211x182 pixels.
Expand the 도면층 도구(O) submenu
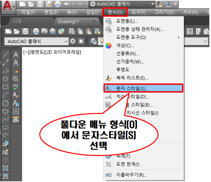point(144,37)
